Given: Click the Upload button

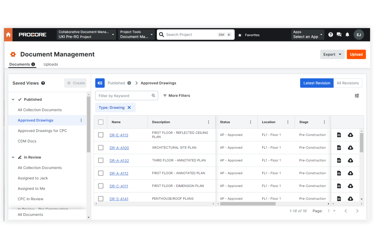Looking at the screenshot, I should [356, 54].
